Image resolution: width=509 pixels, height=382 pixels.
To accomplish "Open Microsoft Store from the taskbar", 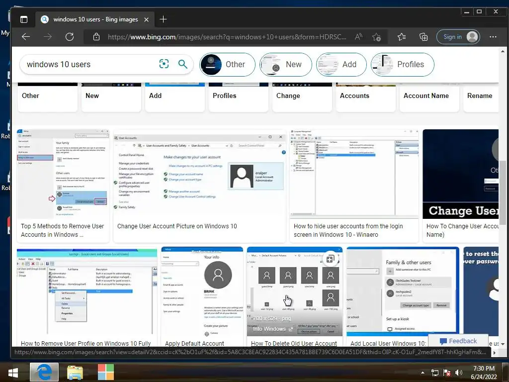I will 106,372.
